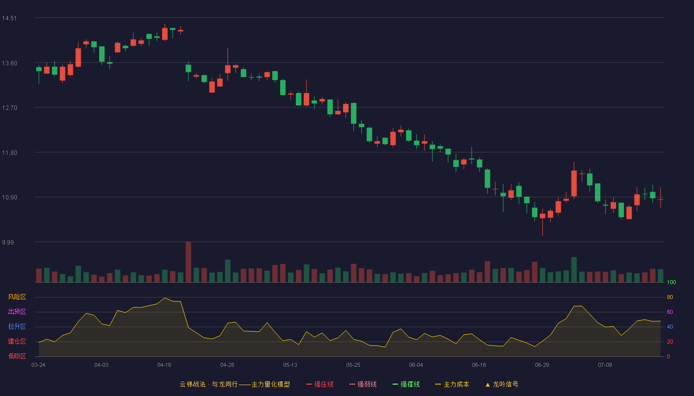Select the 拉升区 zone label

[x=17, y=327]
